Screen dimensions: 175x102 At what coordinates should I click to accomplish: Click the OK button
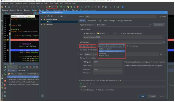pos(143,96)
